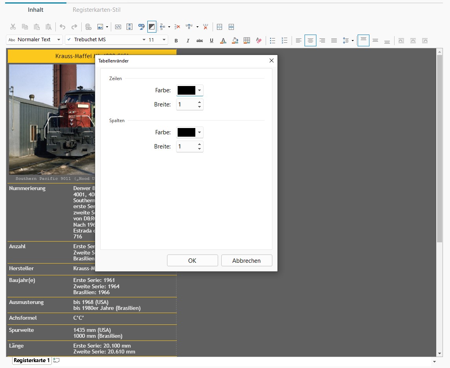
Task: Toggle underline formatting
Action: 211,40
